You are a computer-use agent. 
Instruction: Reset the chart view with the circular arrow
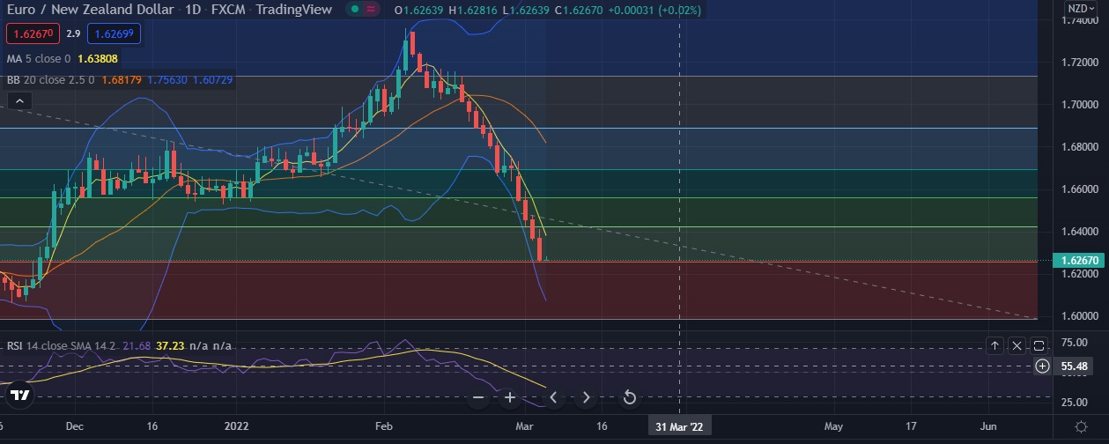pos(629,397)
